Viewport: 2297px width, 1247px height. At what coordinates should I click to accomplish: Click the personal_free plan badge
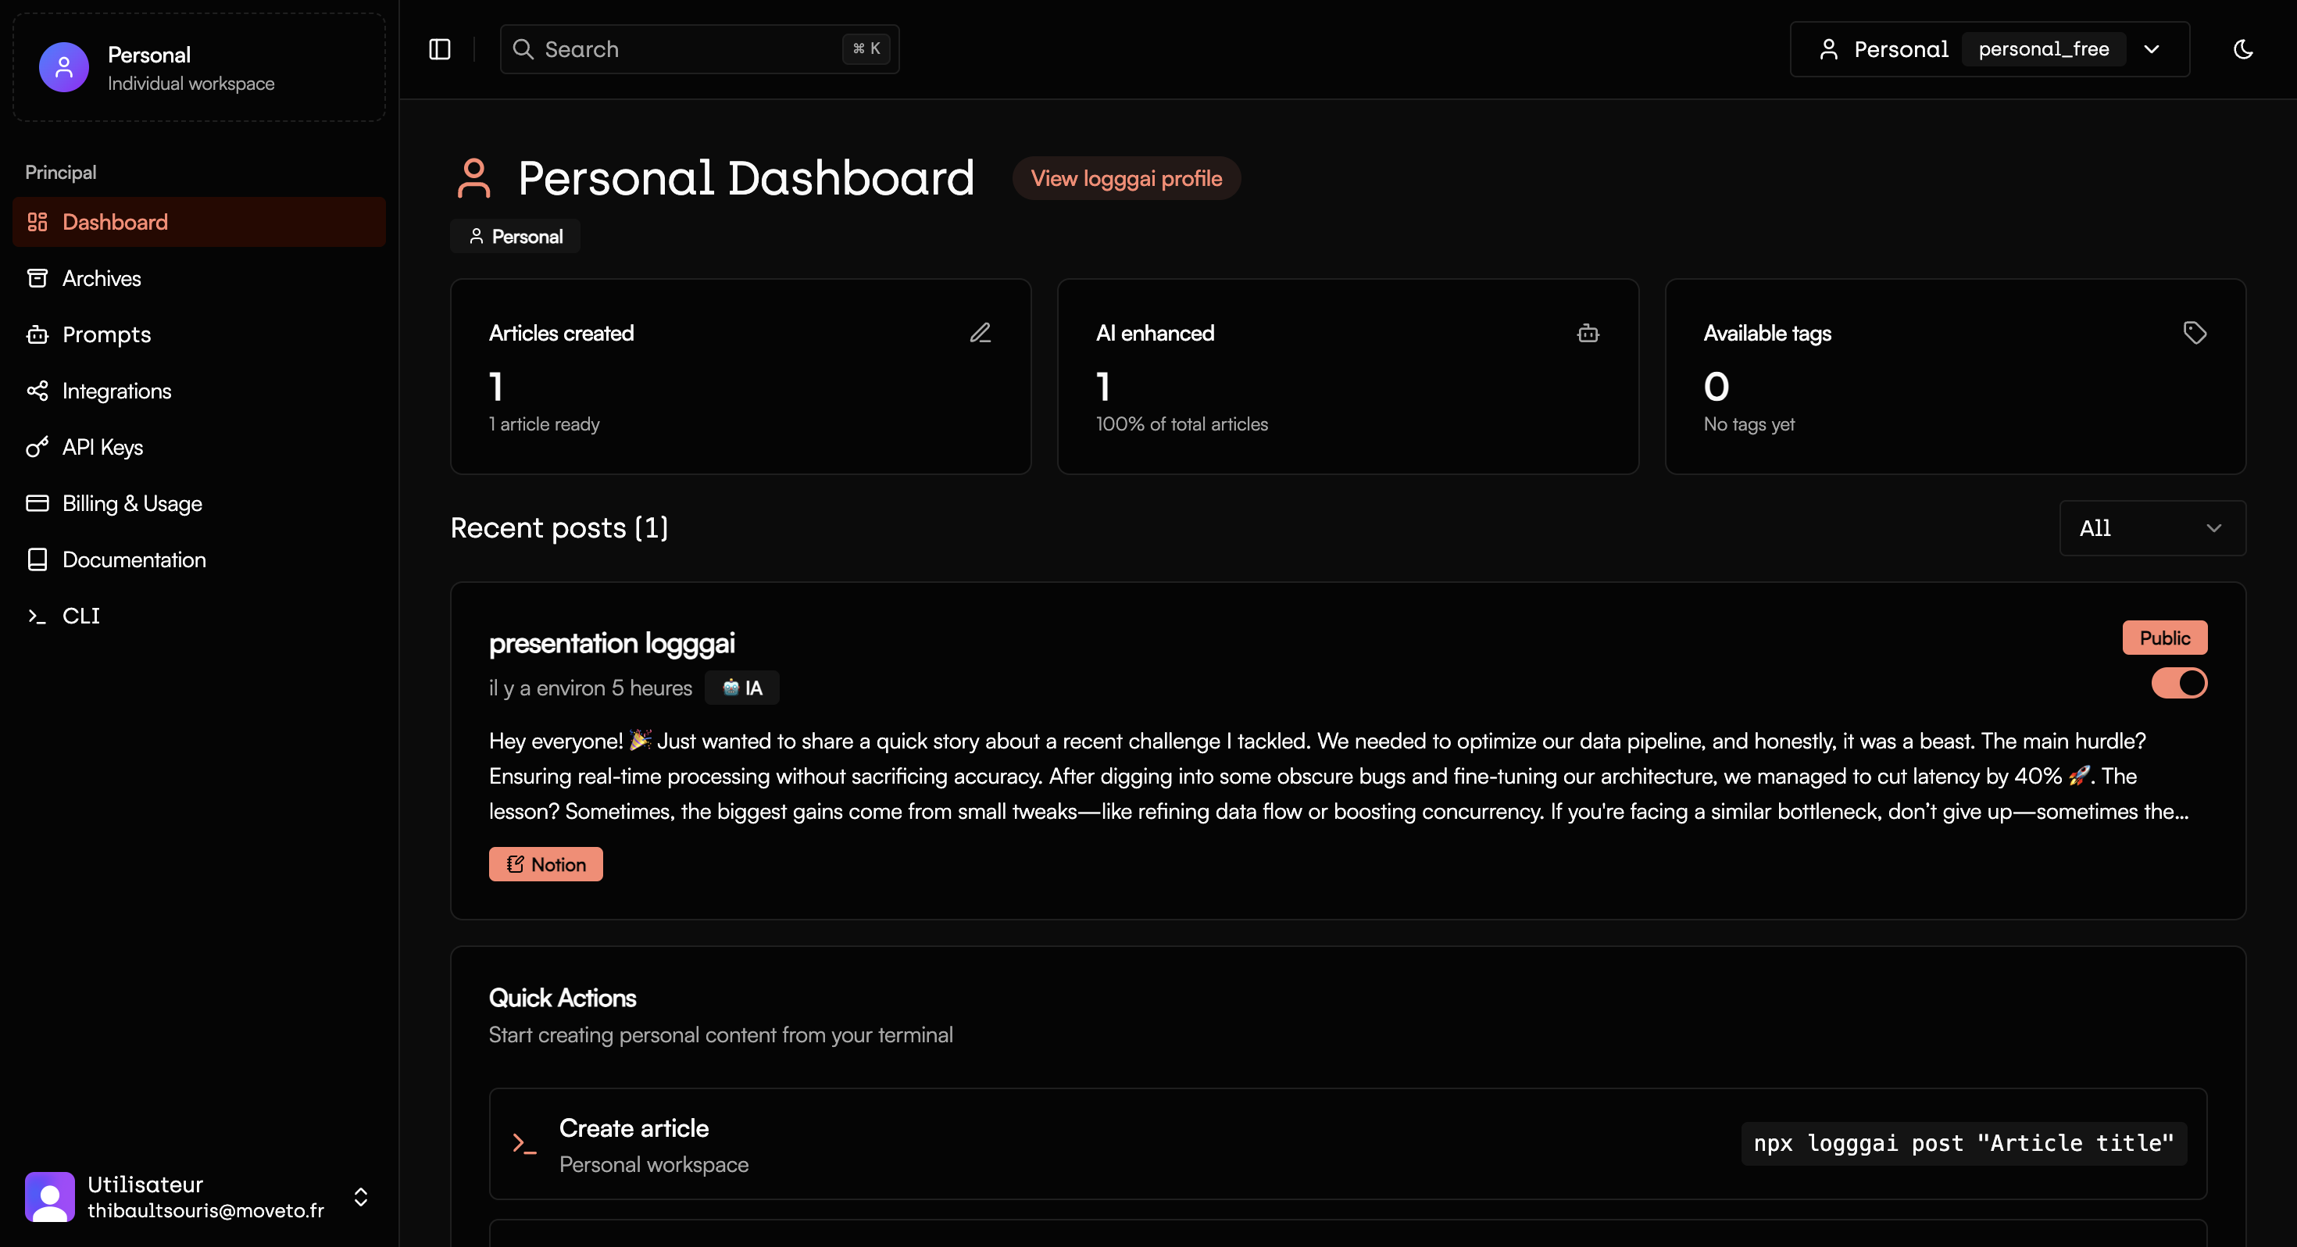coord(2044,49)
